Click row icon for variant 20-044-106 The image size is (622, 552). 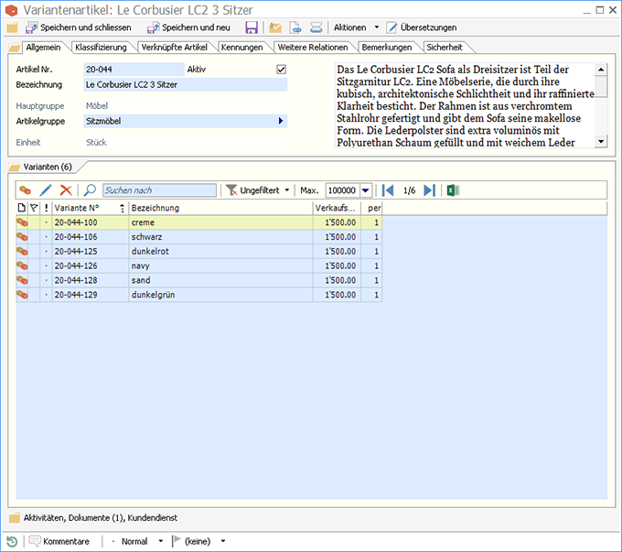tap(22, 237)
